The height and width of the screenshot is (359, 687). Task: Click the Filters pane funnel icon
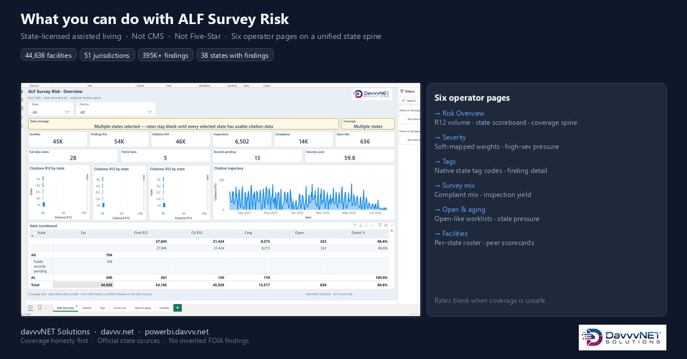point(402,91)
